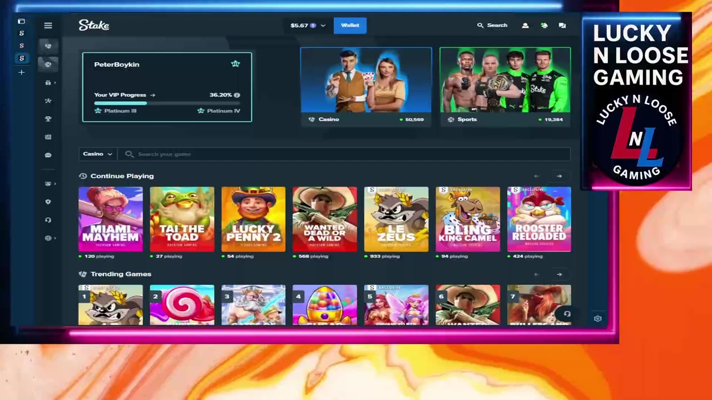Image resolution: width=712 pixels, height=400 pixels.
Task: Open the chat panel icon in header
Action: click(x=562, y=26)
